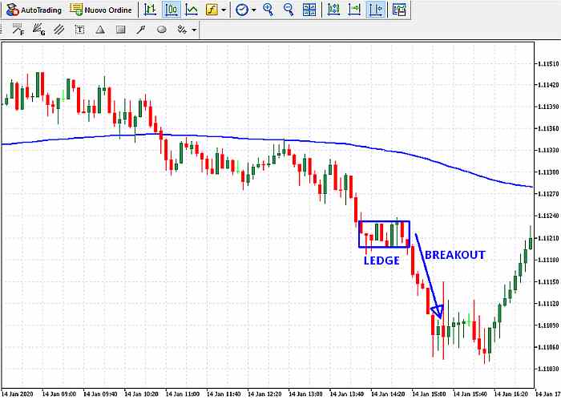
Task: Switch chart to line chart mode
Action: tap(192, 10)
